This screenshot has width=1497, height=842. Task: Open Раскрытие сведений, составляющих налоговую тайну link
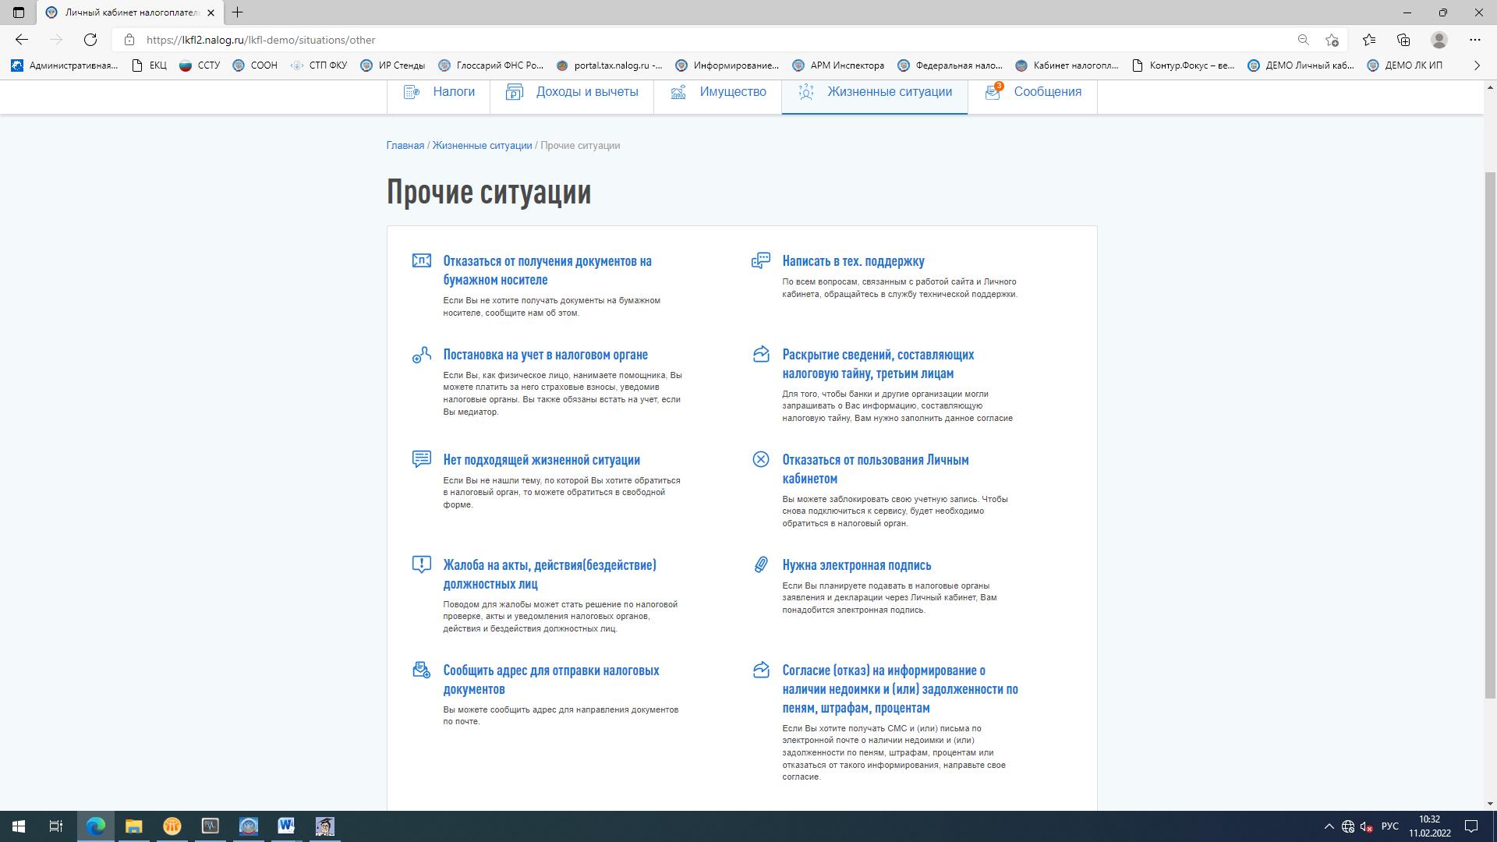click(879, 364)
